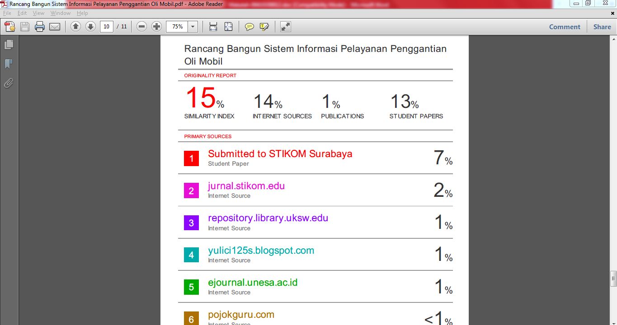The width and height of the screenshot is (617, 325).
Task: Select the fit-width scrolling icon
Action: tap(213, 27)
